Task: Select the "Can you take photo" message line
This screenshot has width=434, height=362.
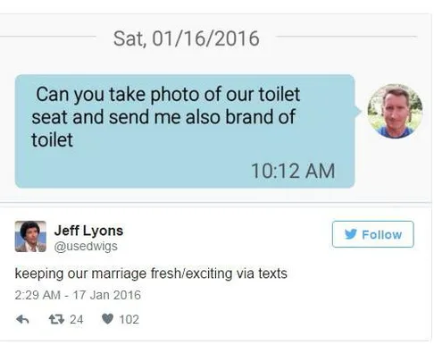Action: click(x=168, y=95)
